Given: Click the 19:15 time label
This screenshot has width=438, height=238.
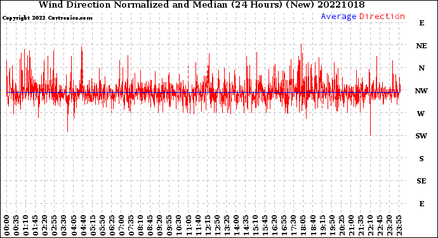Looking at the screenshot, I should (322, 225).
